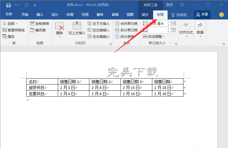Switch to the 审阅 tab
Image resolution: width=228 pixels, height=148 pixels.
[115, 15]
